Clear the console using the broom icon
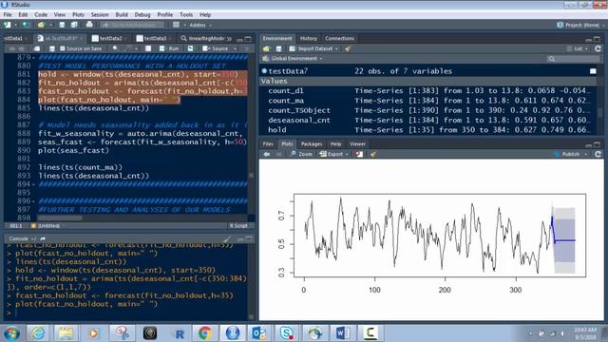Viewport: 608px width, 342px height. 227,238
